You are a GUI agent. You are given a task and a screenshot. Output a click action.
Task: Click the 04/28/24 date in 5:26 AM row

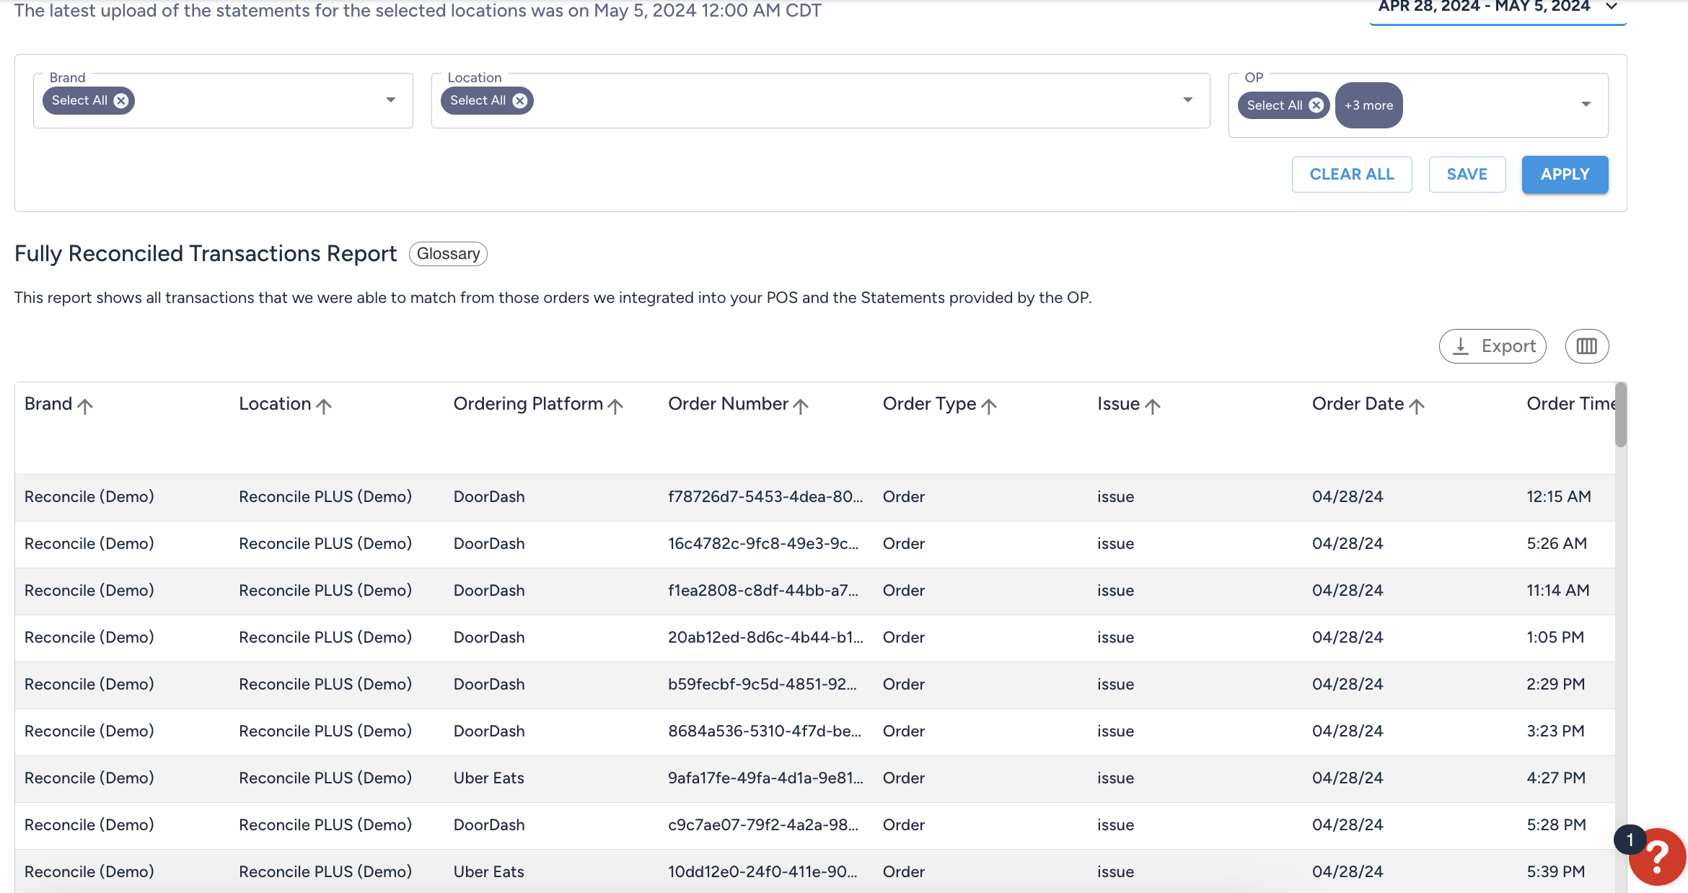(x=1348, y=544)
